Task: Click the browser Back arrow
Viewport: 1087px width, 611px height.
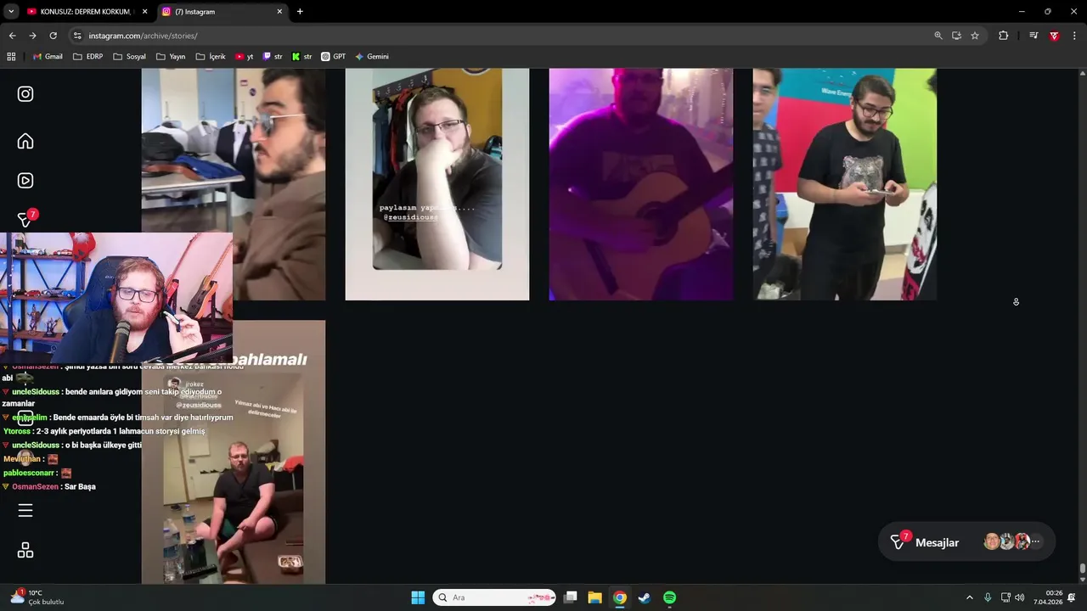Action: click(x=12, y=36)
